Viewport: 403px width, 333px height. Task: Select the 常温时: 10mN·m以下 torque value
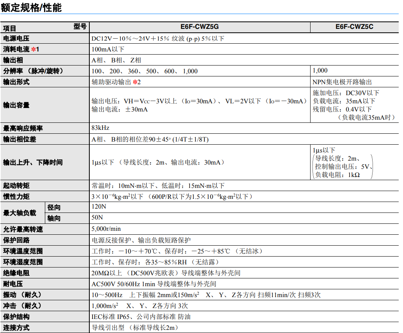tap(158, 186)
